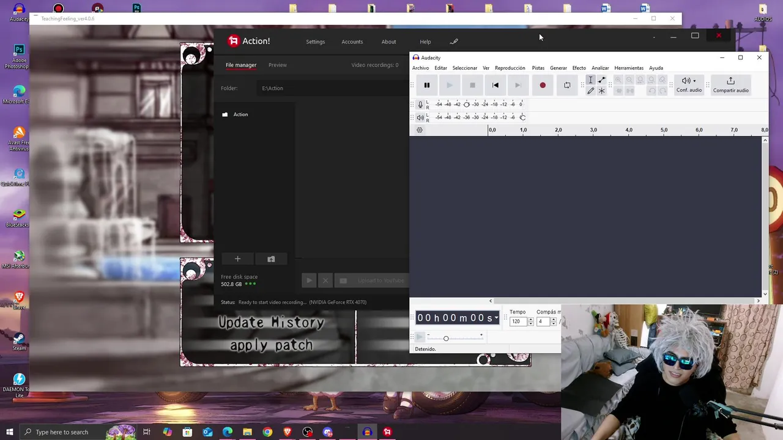Skip to end in Audacity

(x=518, y=86)
